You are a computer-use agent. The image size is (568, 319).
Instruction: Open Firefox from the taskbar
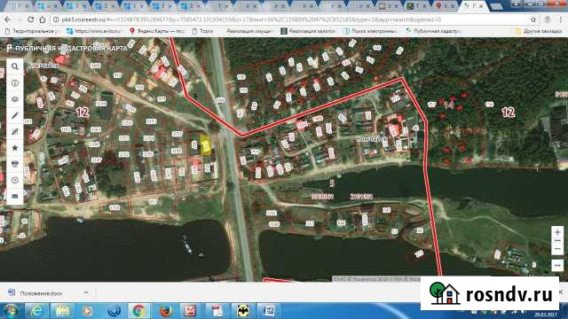pyautogui.click(x=165, y=311)
